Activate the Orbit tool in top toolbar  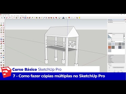coord(39,18)
